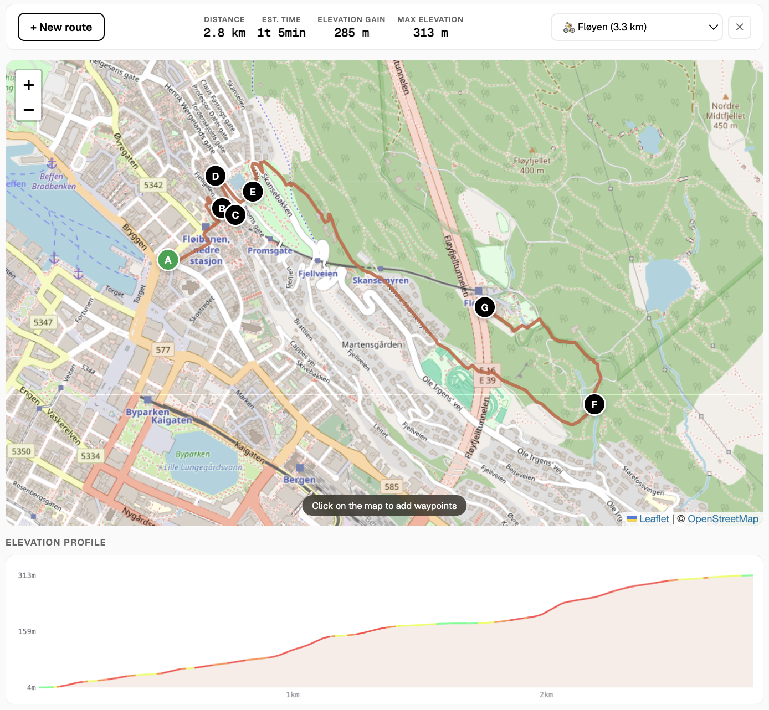The image size is (769, 710).
Task: Select waypoint marker F
Action: 594,404
